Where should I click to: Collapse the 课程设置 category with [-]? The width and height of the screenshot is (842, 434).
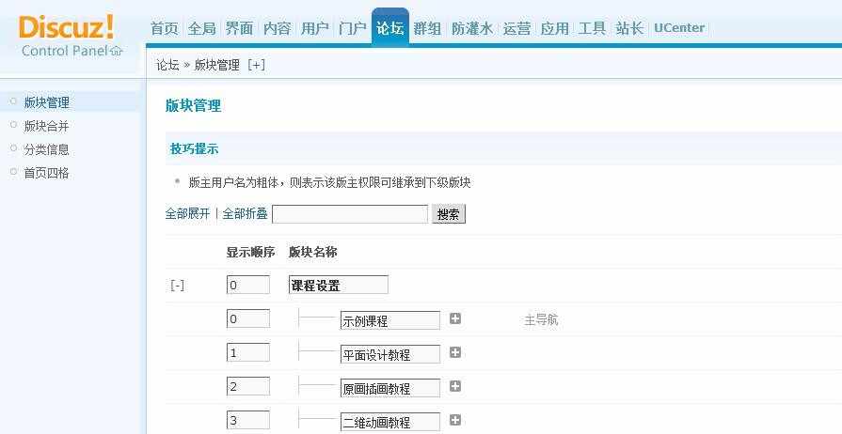pyautogui.click(x=177, y=286)
